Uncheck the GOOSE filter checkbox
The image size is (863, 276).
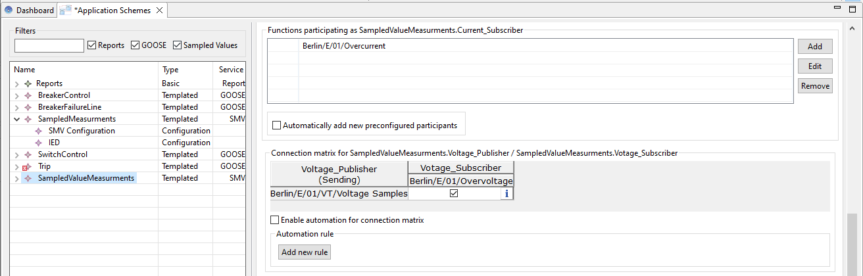pyautogui.click(x=136, y=45)
